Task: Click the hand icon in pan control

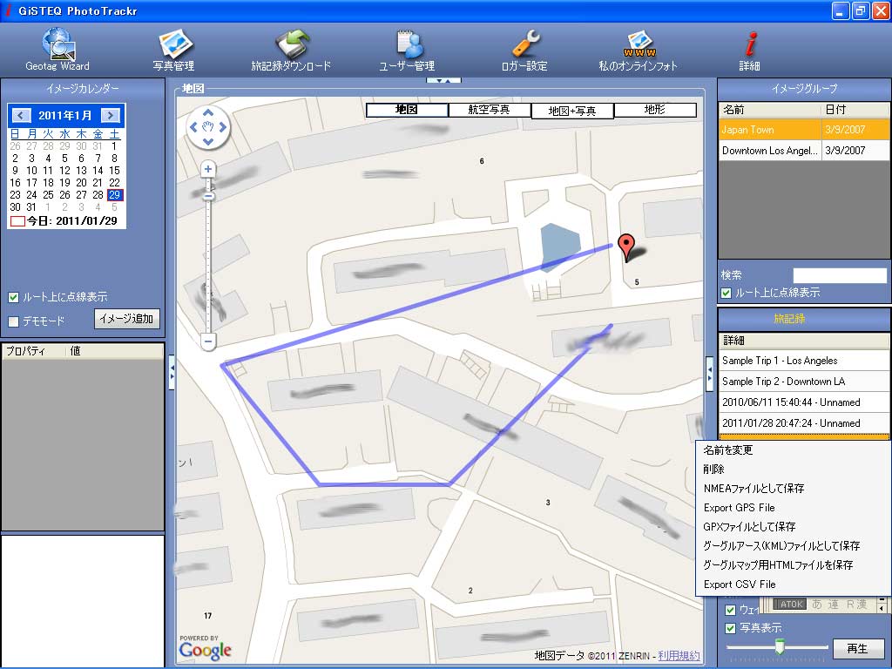Action: (x=208, y=127)
